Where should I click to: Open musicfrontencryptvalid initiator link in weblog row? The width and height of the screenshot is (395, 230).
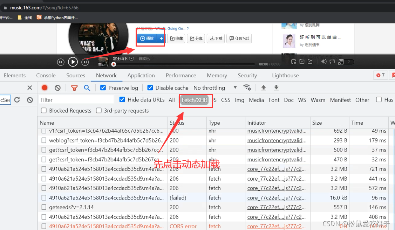pyautogui.click(x=277, y=140)
